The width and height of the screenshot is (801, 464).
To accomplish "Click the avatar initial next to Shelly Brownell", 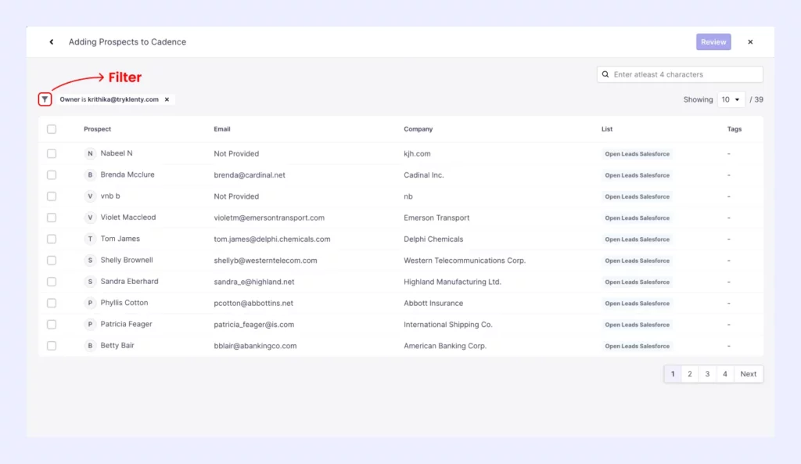I will pos(89,260).
